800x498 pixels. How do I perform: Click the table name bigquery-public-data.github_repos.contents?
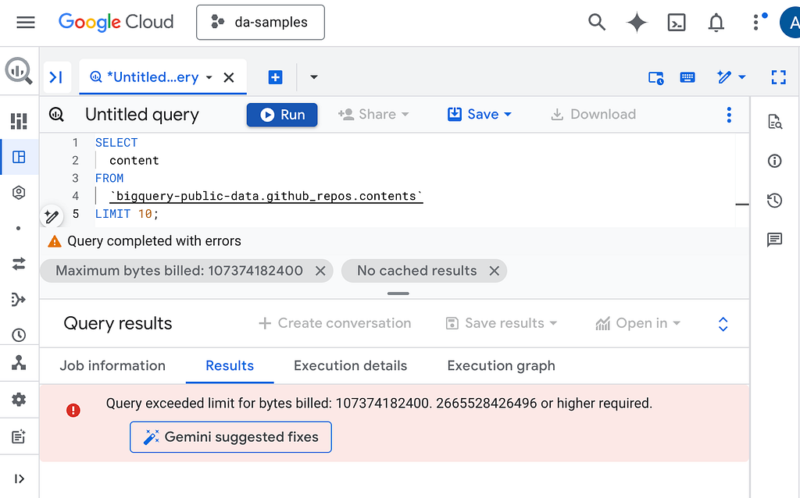pos(266,196)
